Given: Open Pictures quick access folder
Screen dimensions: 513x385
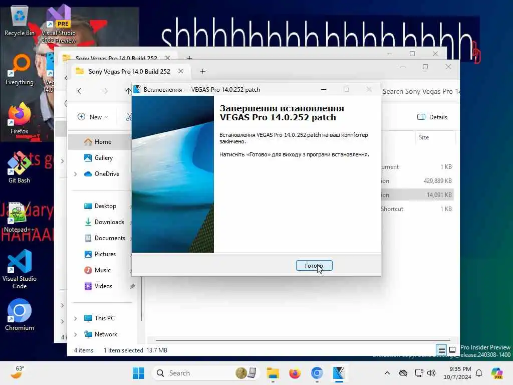Looking at the screenshot, I should point(100,254).
